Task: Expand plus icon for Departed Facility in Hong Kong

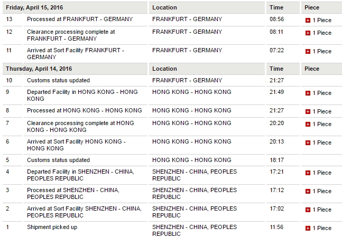Action: point(308,93)
